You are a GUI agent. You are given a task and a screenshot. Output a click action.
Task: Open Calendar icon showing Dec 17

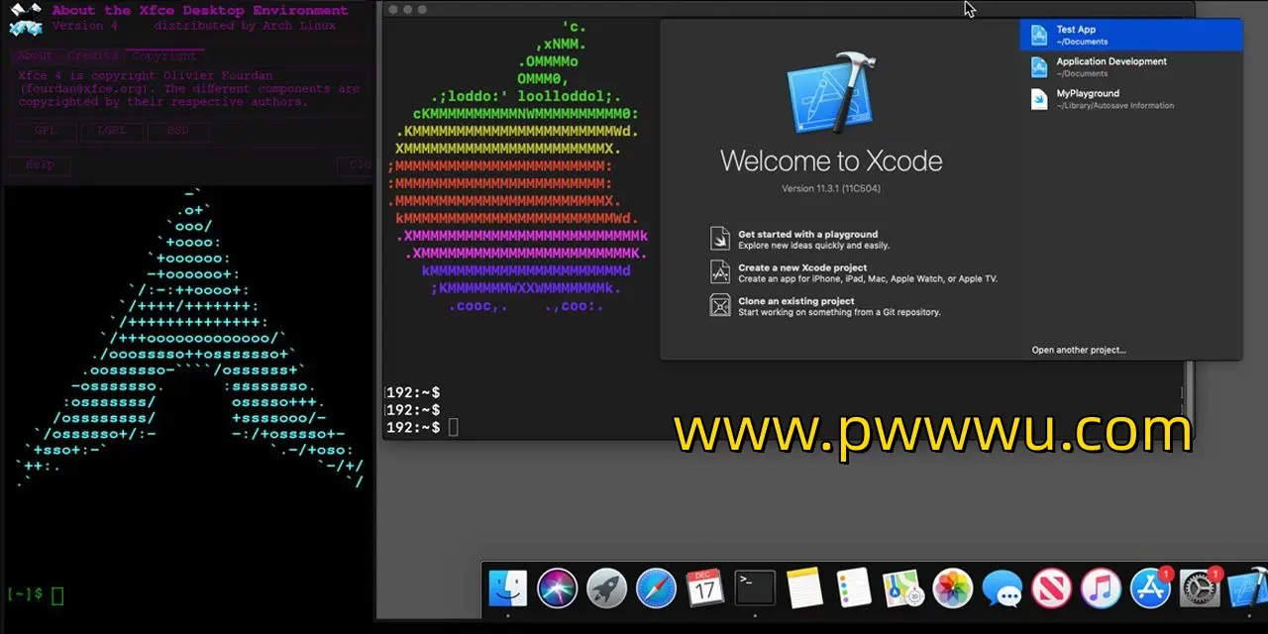pos(705,588)
